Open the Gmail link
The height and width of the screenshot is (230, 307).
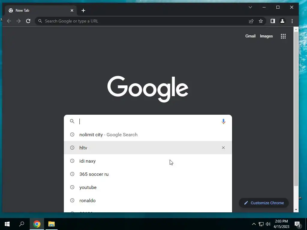[x=250, y=36]
